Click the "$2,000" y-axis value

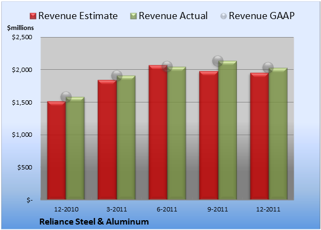[x=22, y=70]
